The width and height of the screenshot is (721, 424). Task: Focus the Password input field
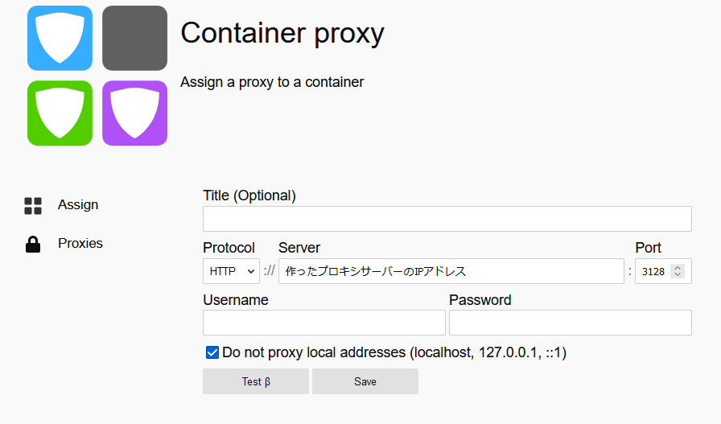point(571,323)
